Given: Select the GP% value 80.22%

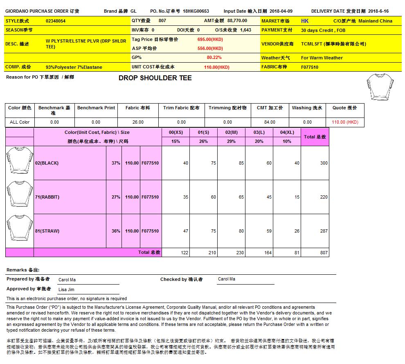Looking at the screenshot, I should (x=214, y=58).
